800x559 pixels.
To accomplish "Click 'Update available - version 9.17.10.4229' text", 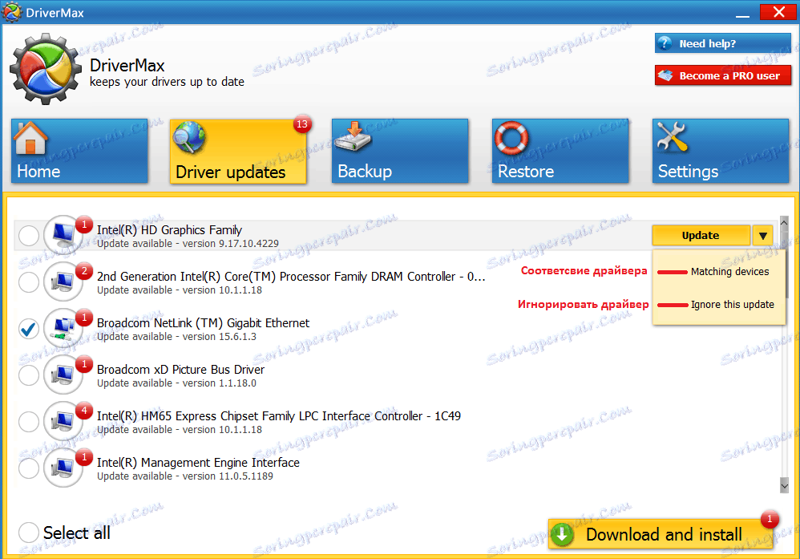I will (x=188, y=244).
